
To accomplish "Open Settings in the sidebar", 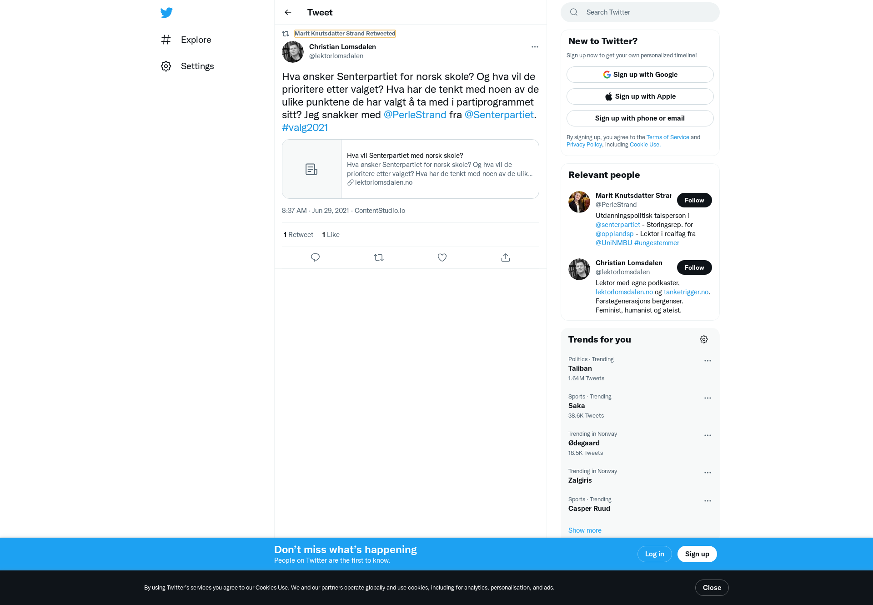I will coord(187,66).
